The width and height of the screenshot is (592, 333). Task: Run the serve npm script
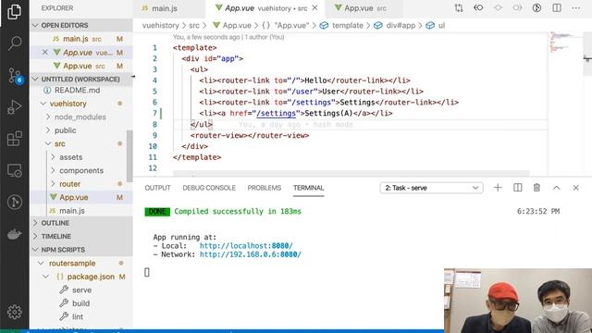pyautogui.click(x=81, y=290)
